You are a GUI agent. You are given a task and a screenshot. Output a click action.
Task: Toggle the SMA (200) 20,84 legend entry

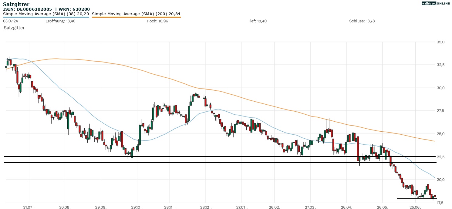pyautogui.click(x=136, y=14)
